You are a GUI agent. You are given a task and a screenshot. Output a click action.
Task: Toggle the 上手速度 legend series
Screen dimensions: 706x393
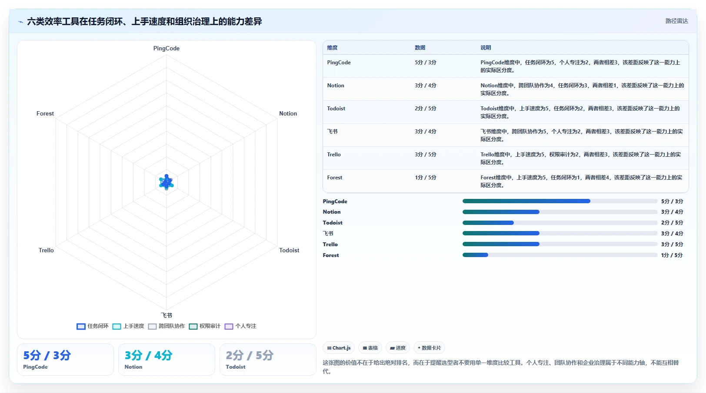pyautogui.click(x=128, y=326)
